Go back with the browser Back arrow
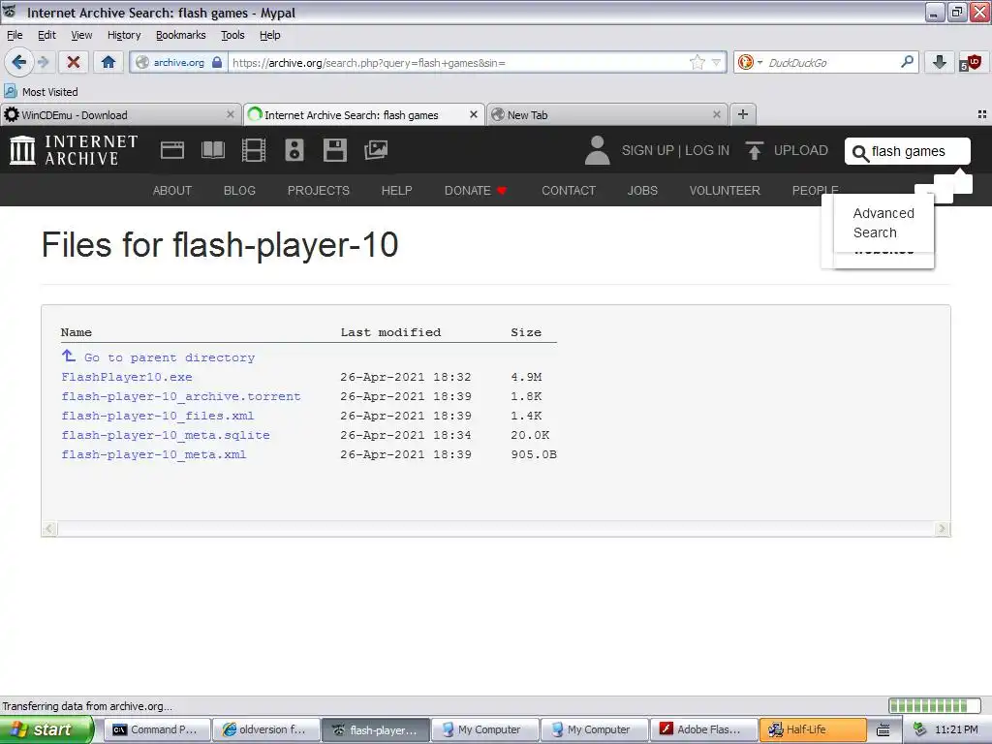This screenshot has height=744, width=992. click(19, 62)
